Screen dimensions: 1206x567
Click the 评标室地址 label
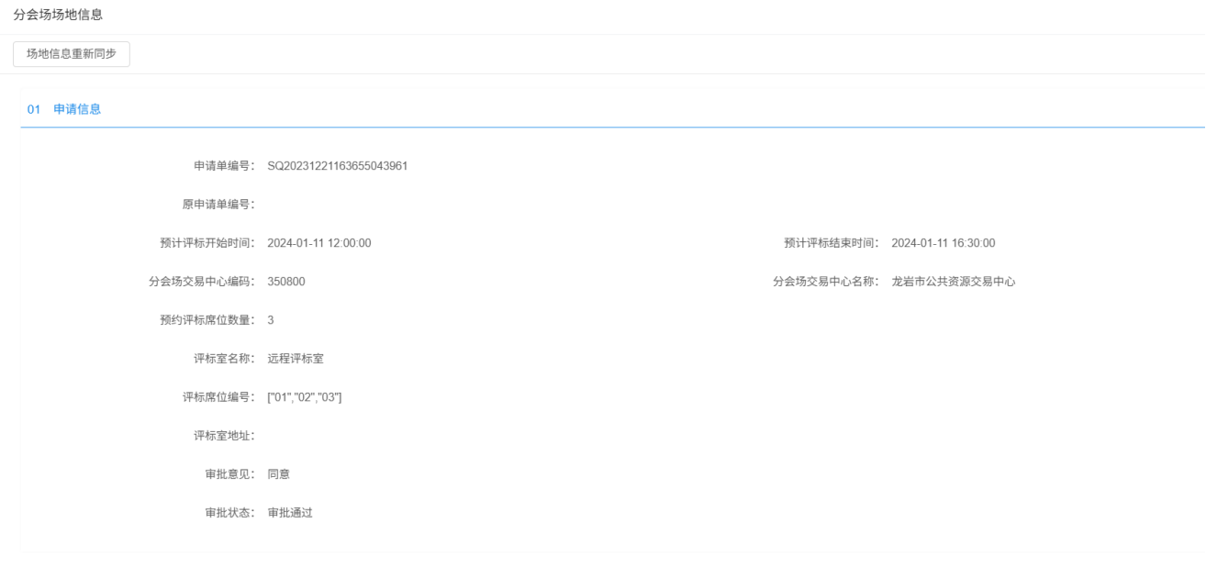click(x=224, y=436)
